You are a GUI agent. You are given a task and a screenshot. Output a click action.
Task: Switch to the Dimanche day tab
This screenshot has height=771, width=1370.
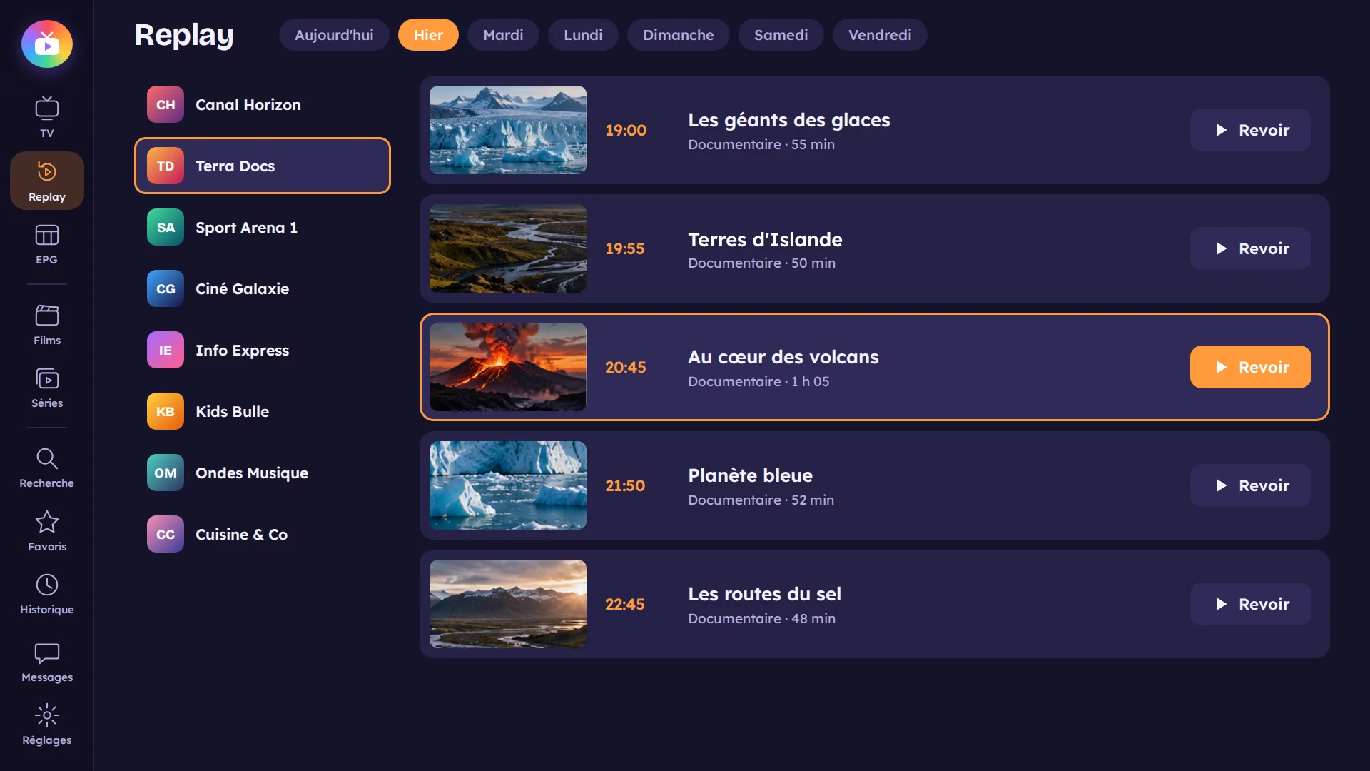[x=679, y=35]
